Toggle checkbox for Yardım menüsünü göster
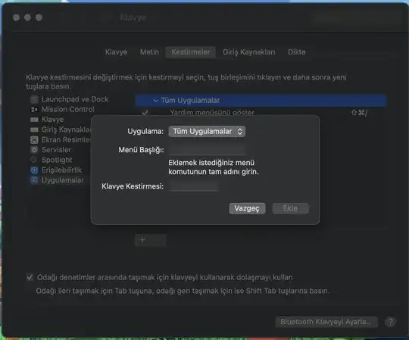 coord(145,113)
